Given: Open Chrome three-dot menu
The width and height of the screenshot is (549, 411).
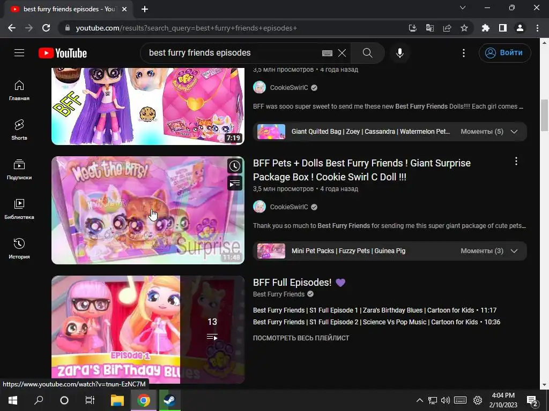Looking at the screenshot, I should point(537,28).
